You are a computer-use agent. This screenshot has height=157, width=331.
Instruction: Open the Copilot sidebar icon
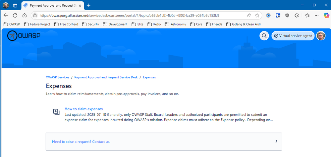(326, 15)
